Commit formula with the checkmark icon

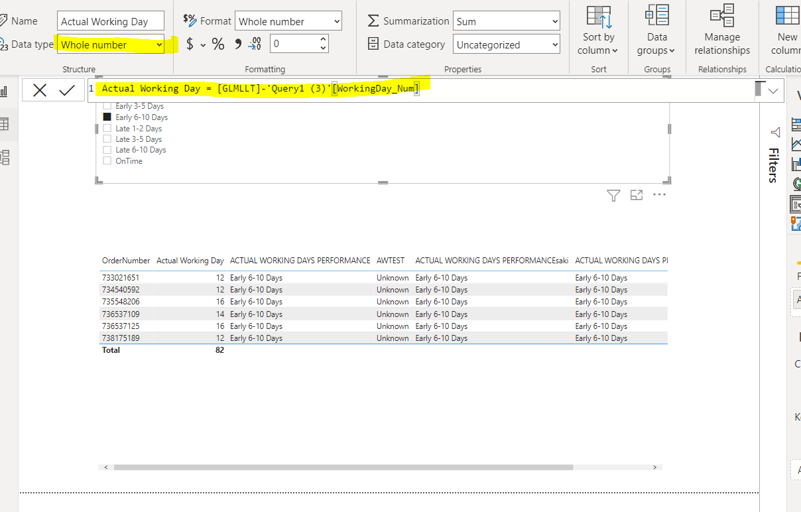[x=67, y=90]
